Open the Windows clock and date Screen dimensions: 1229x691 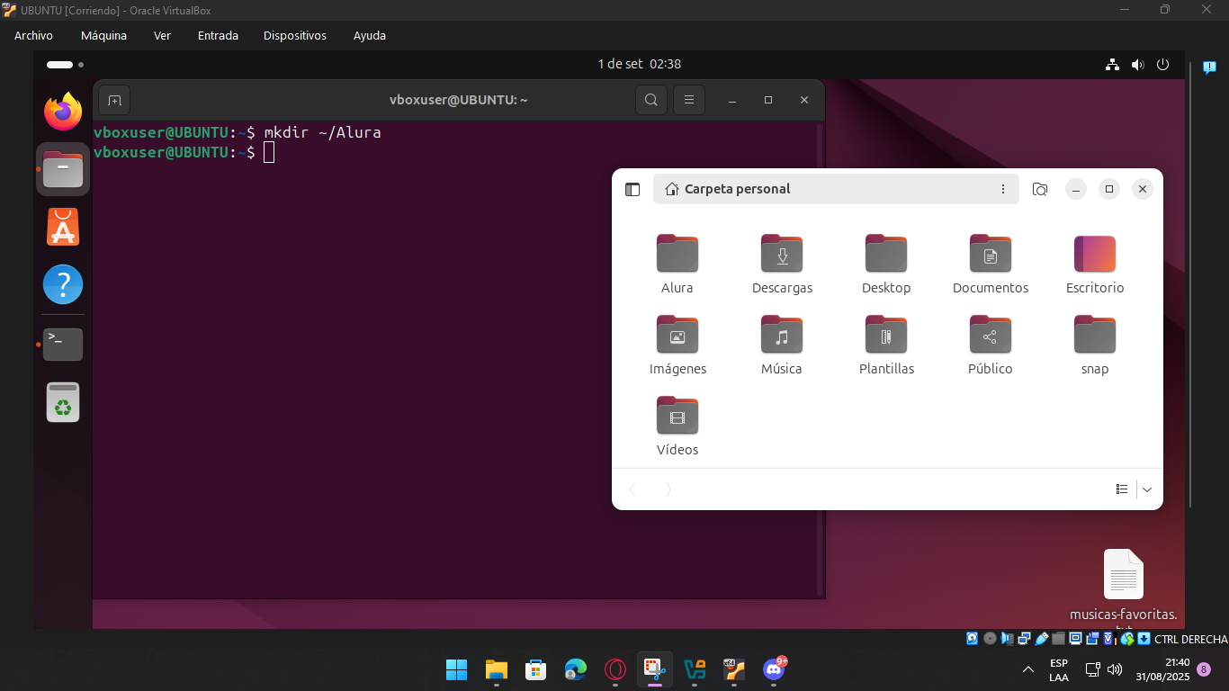click(x=1162, y=669)
